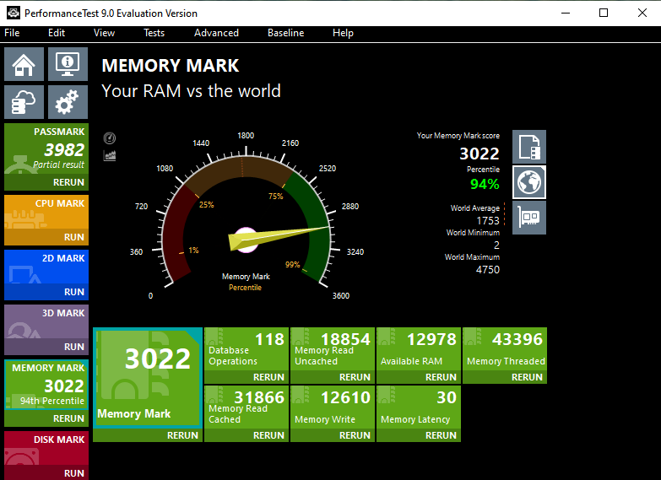This screenshot has height=480, width=661.
Task: Rerun the Available RAM test
Action: tap(419, 377)
